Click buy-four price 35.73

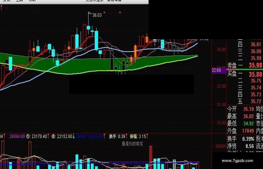coord(256,94)
